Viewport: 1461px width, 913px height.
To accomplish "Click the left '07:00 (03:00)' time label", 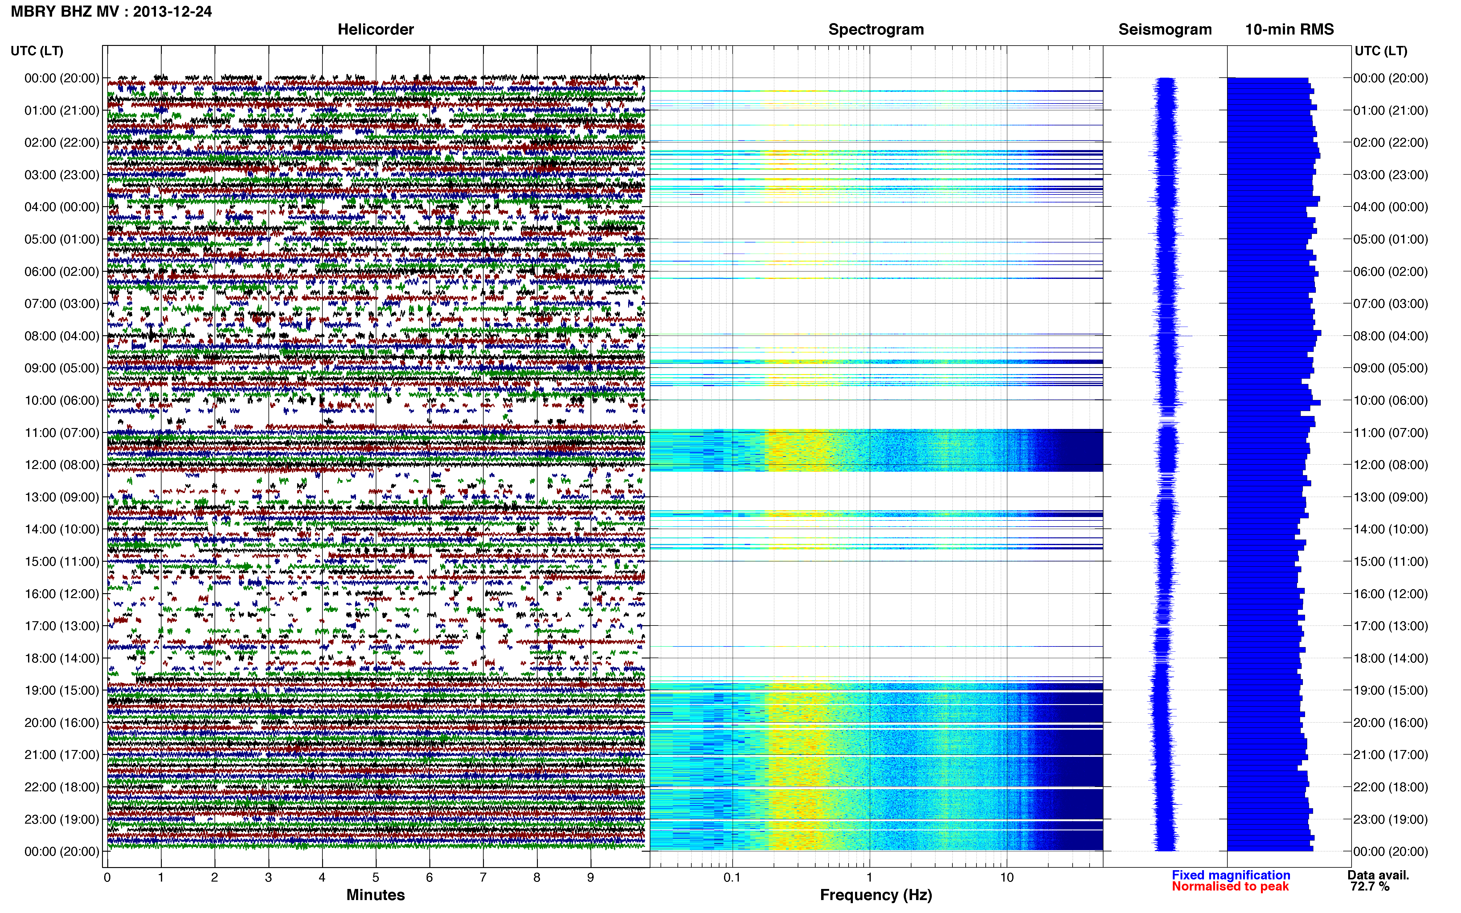I will pyautogui.click(x=62, y=303).
